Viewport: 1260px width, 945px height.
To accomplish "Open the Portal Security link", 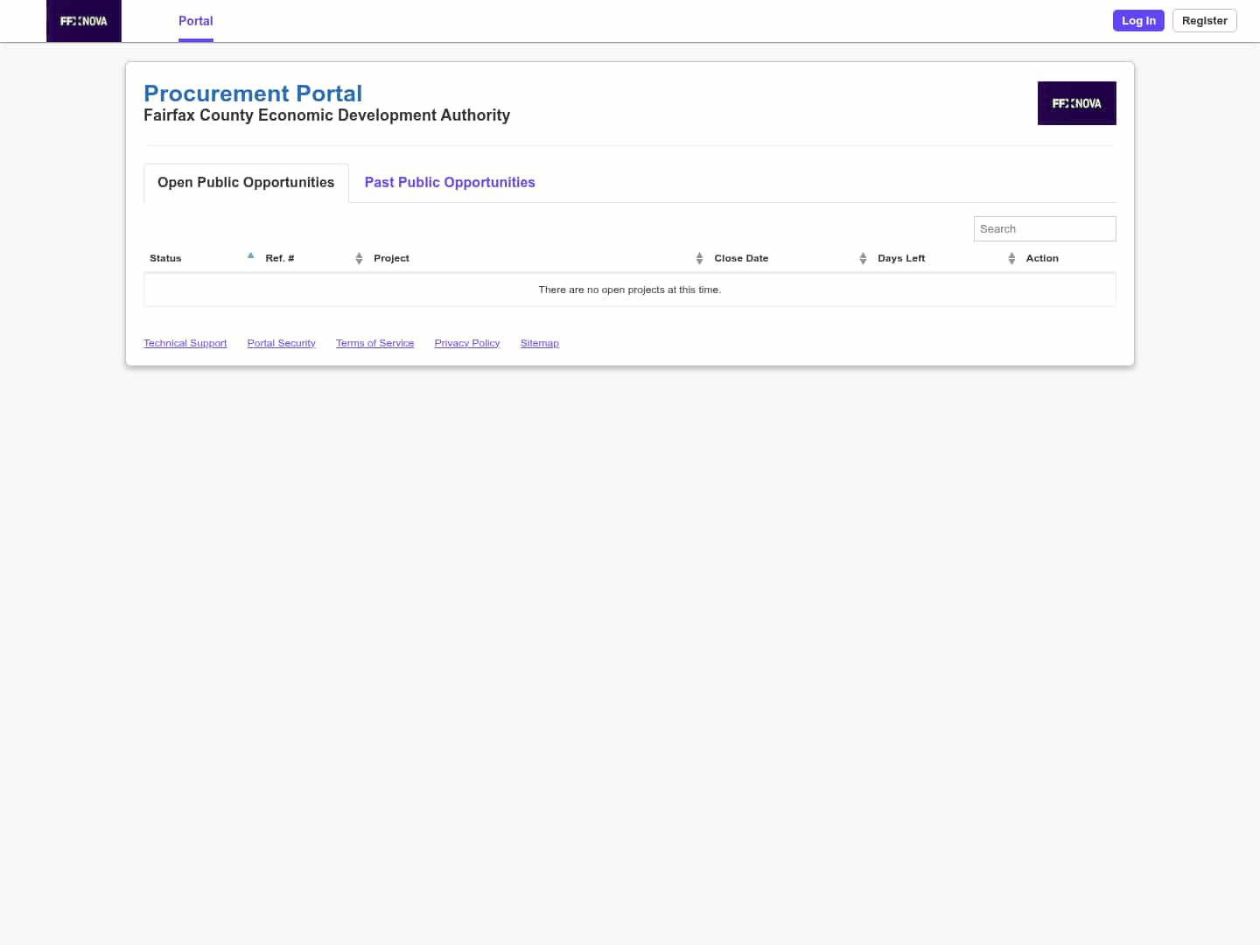I will pos(282,343).
